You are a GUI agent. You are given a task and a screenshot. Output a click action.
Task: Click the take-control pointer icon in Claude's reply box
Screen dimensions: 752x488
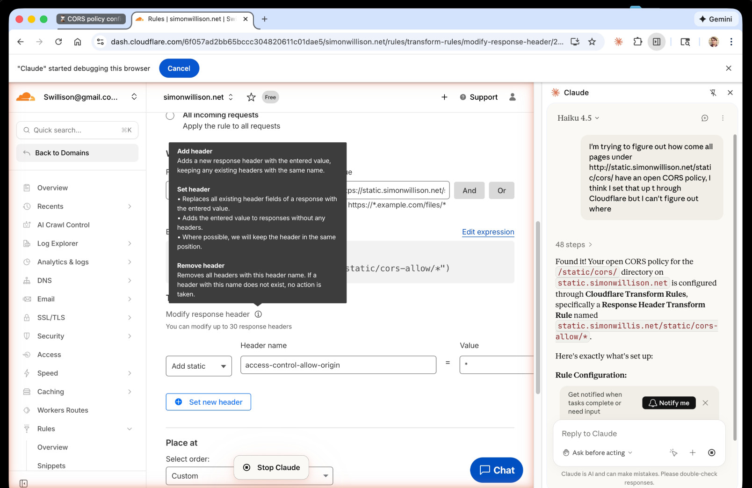click(x=673, y=452)
